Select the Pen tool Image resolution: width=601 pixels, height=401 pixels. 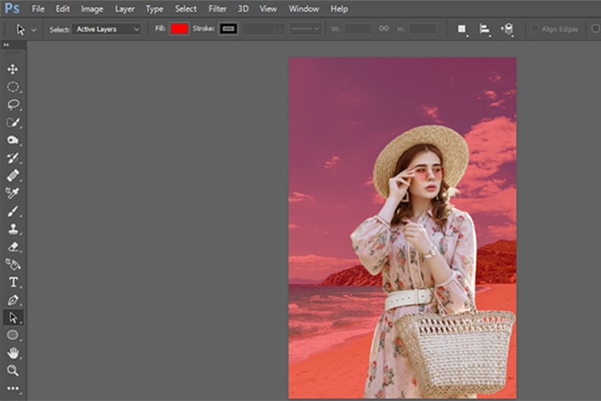coord(13,300)
